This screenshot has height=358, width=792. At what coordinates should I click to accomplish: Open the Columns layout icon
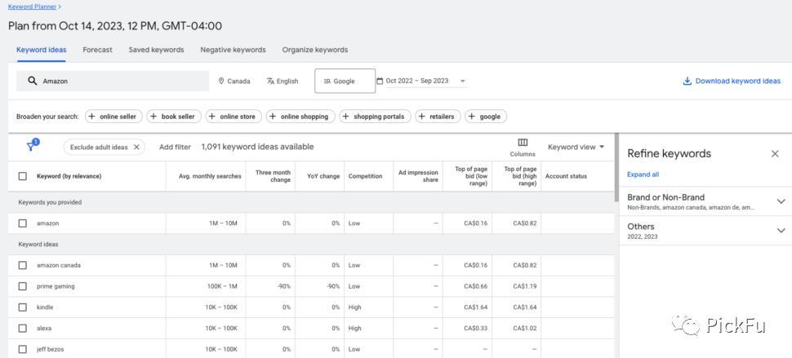tap(523, 142)
